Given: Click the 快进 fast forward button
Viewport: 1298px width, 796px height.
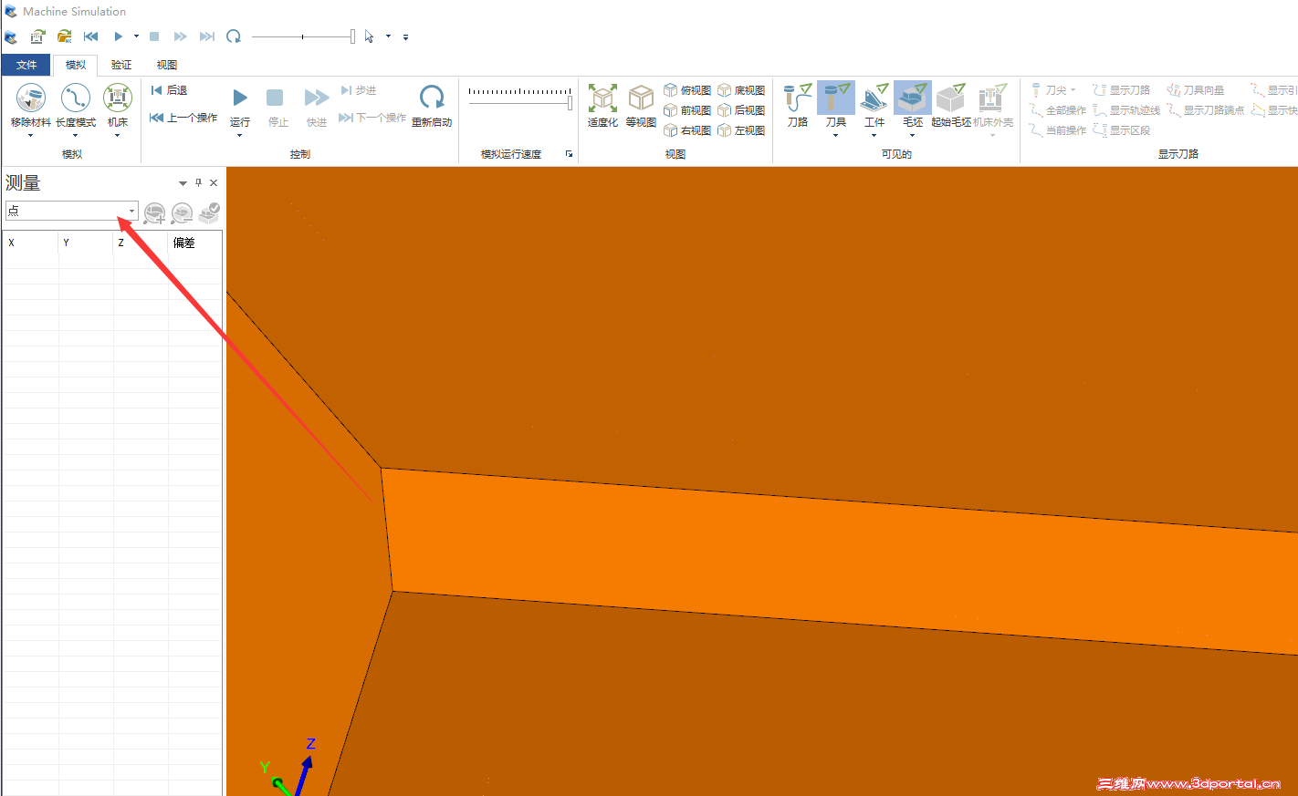Looking at the screenshot, I should (317, 107).
